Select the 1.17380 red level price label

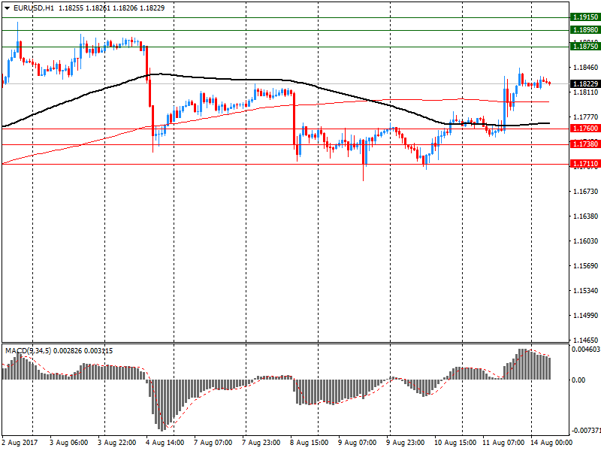tap(585, 144)
